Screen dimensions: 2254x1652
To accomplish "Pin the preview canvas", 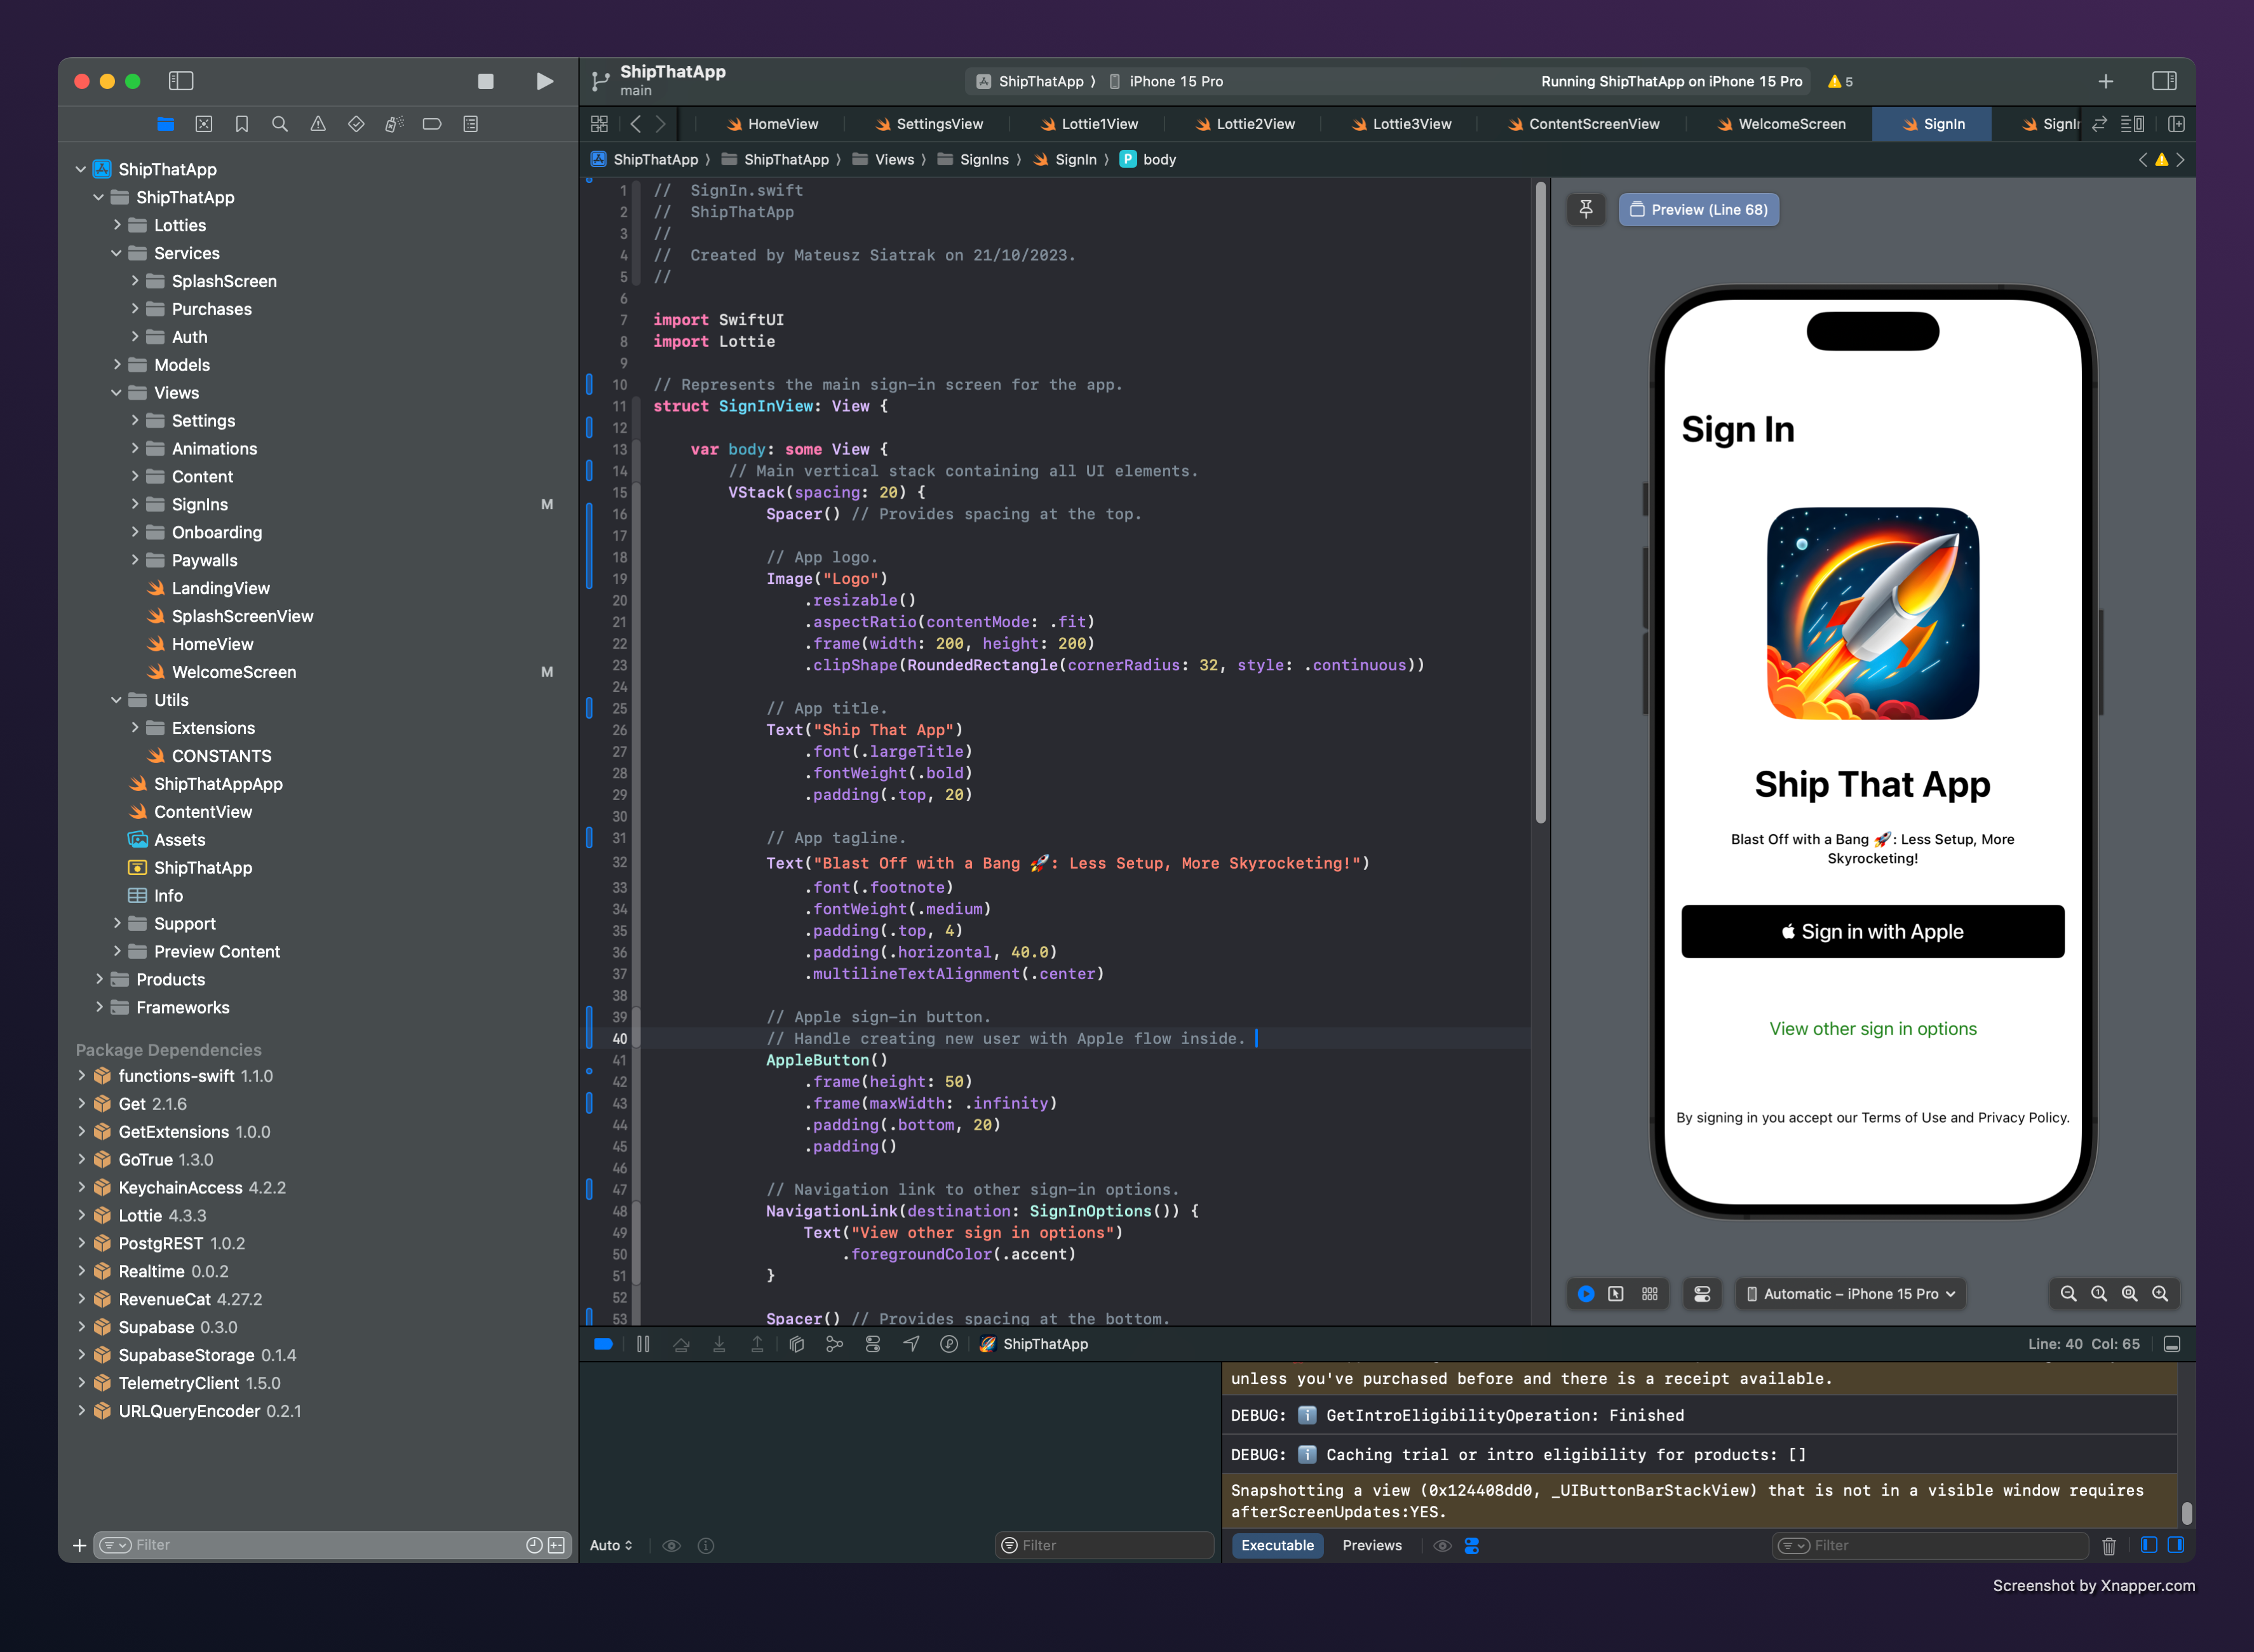I will point(1585,209).
